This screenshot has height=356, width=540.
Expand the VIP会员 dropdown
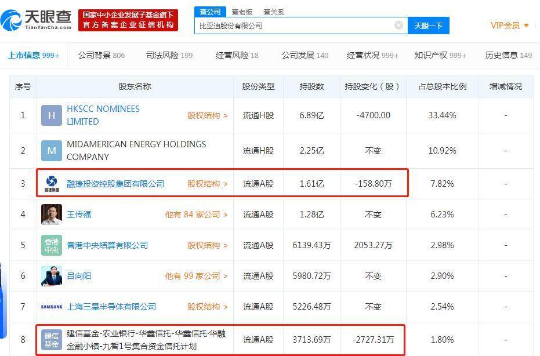pos(509,25)
